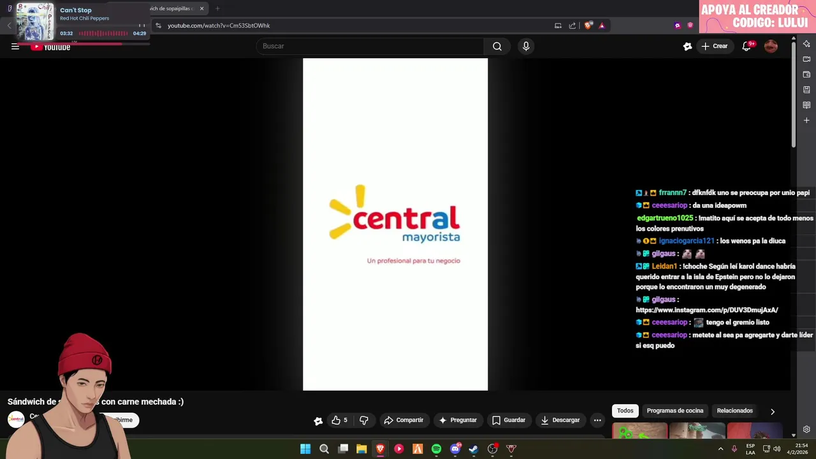Click the purple extension icon in toolbar

click(677, 25)
